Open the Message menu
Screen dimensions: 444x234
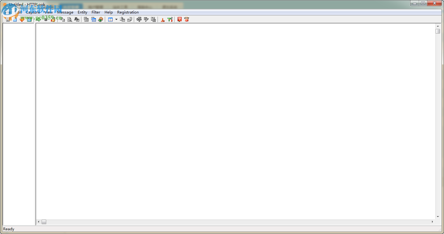(65, 12)
